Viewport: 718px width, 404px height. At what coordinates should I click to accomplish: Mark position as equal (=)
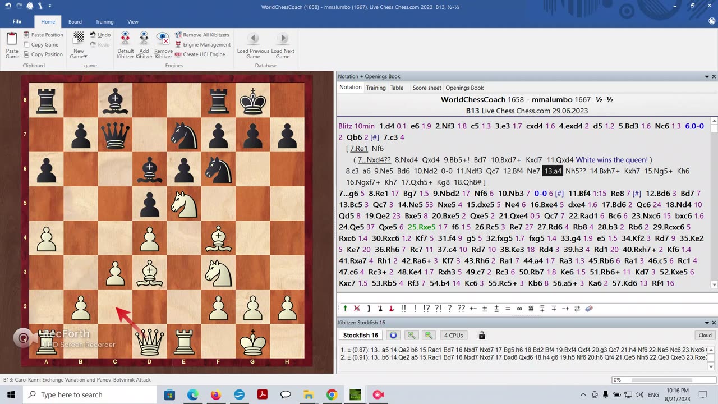pos(508,308)
